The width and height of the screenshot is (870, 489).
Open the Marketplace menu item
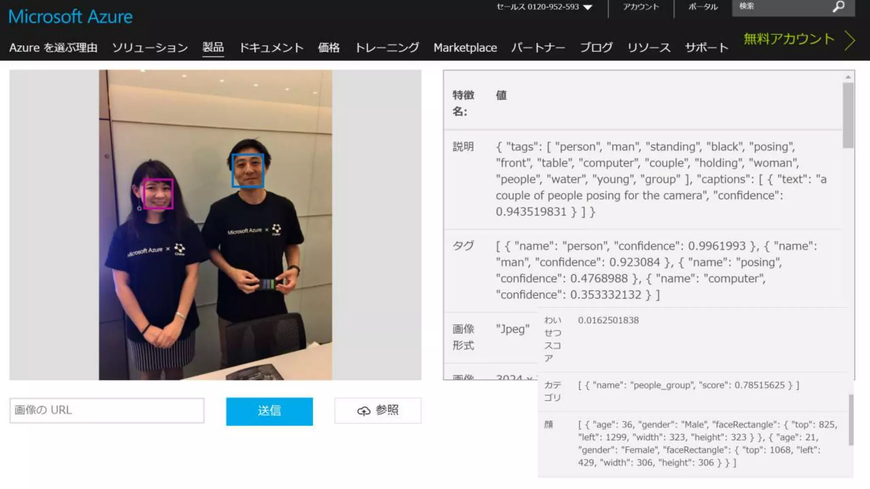click(465, 48)
